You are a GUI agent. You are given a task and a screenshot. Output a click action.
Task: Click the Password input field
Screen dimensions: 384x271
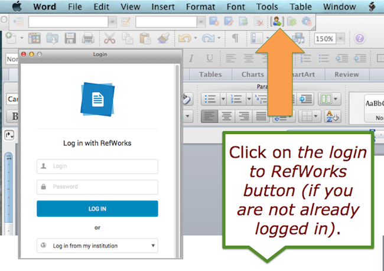97,187
